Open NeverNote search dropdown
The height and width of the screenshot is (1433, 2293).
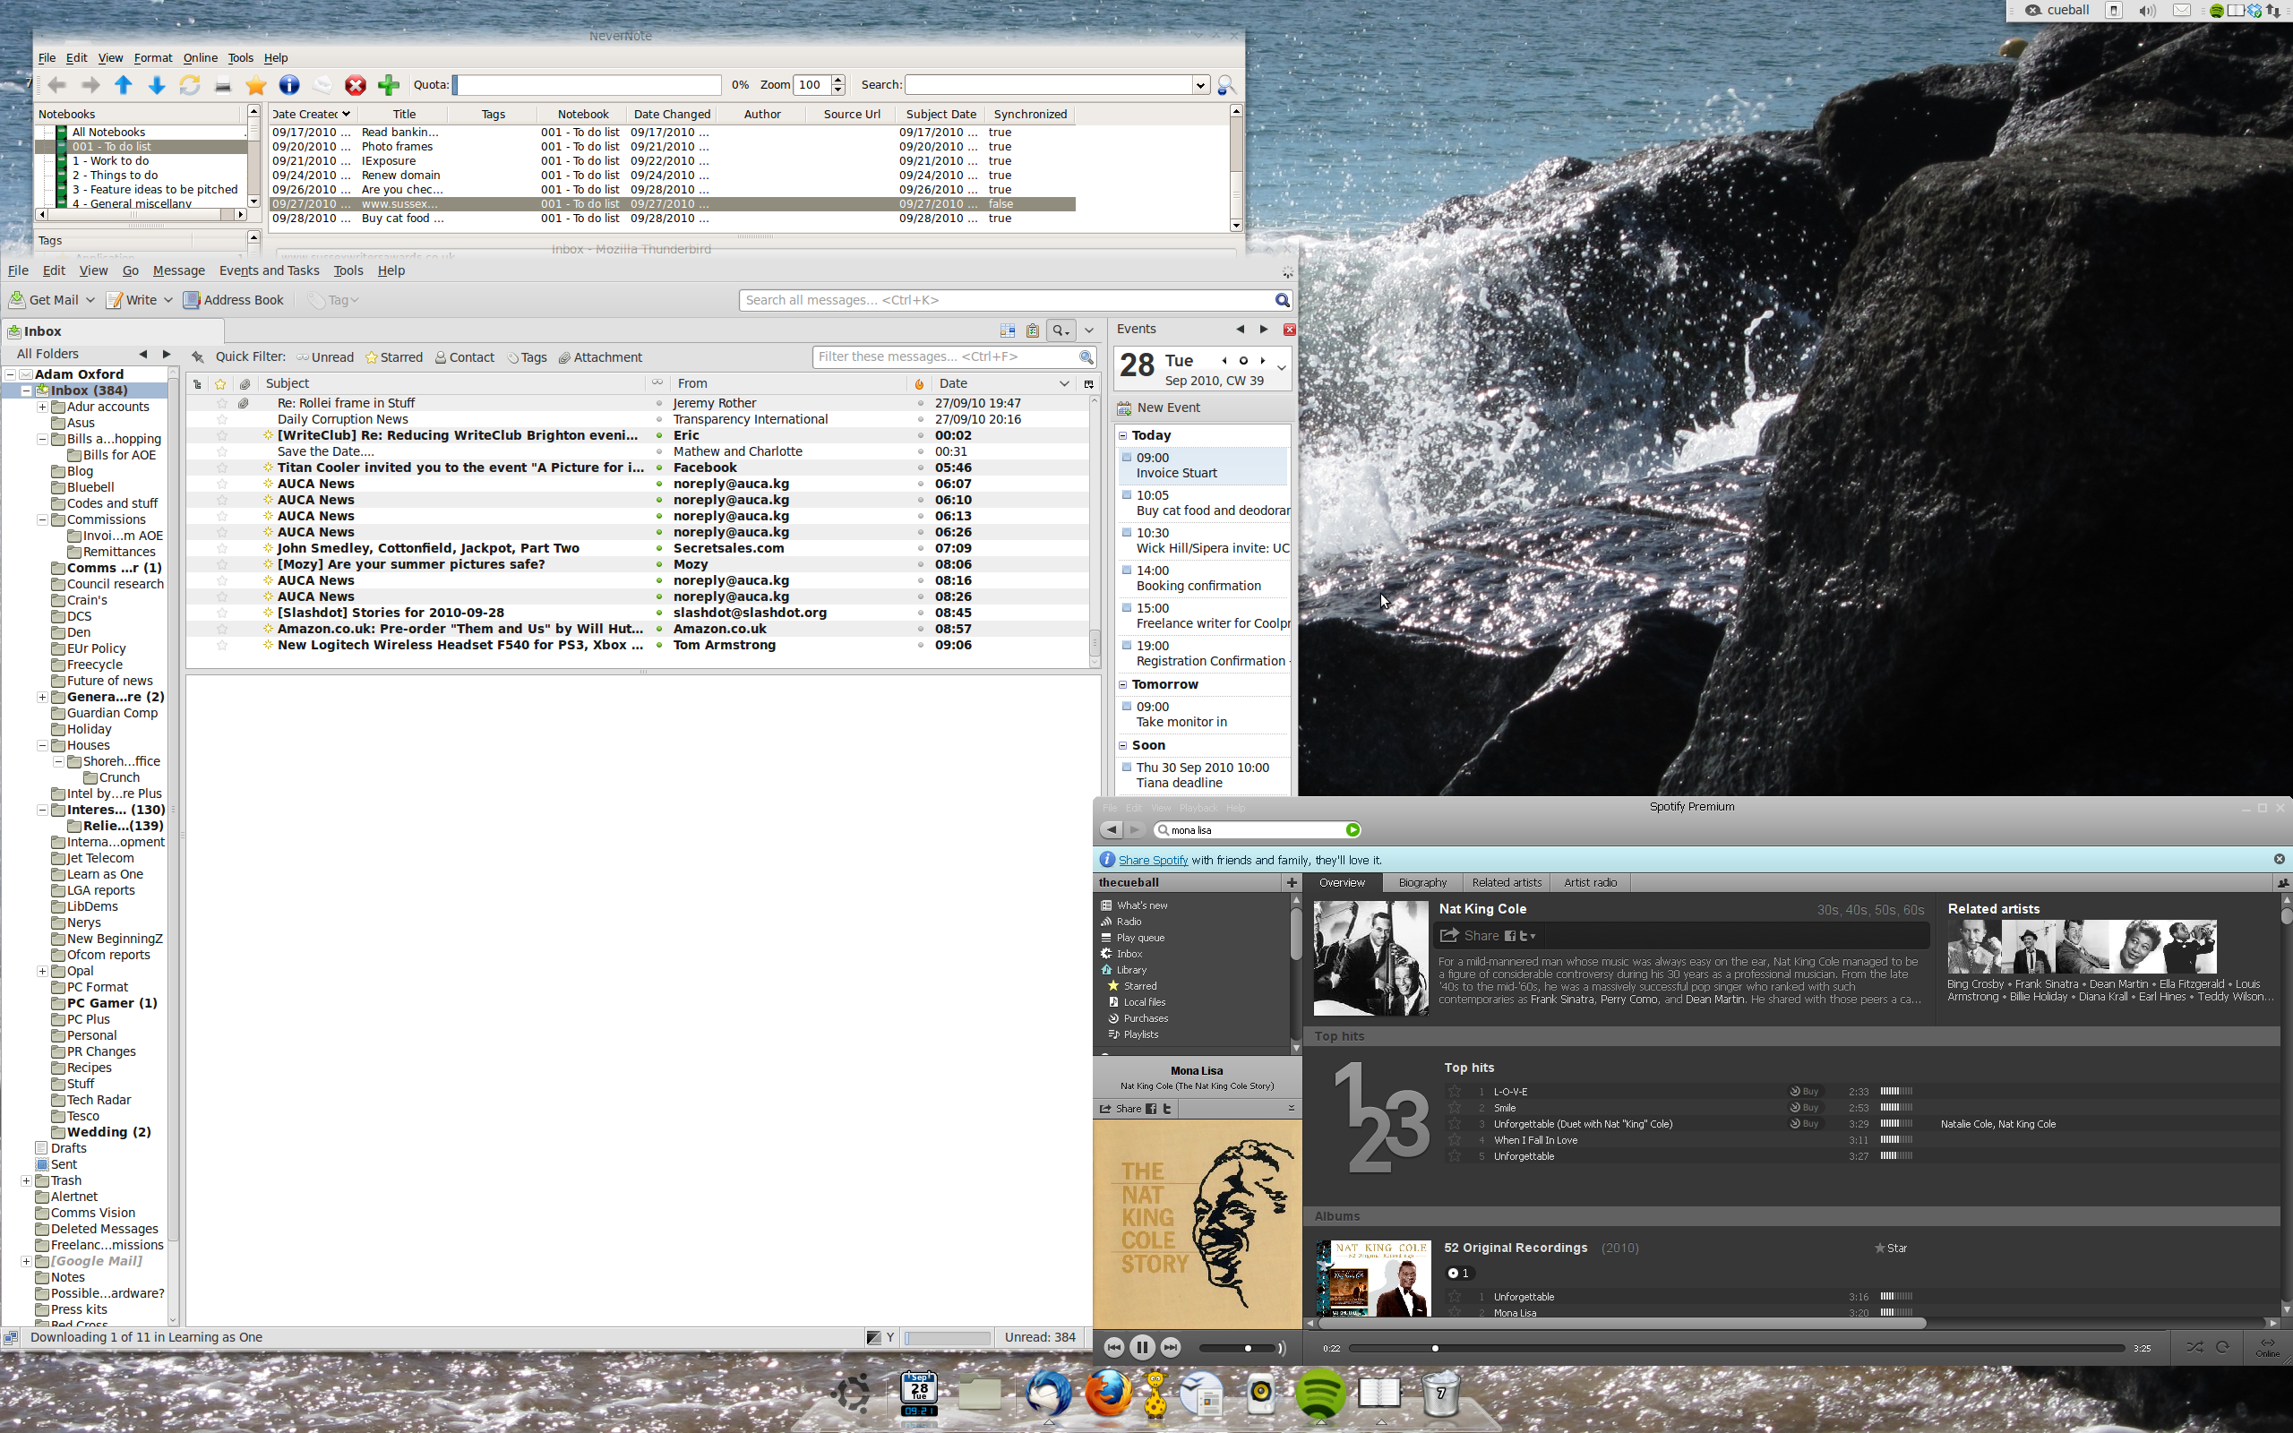[x=1199, y=85]
